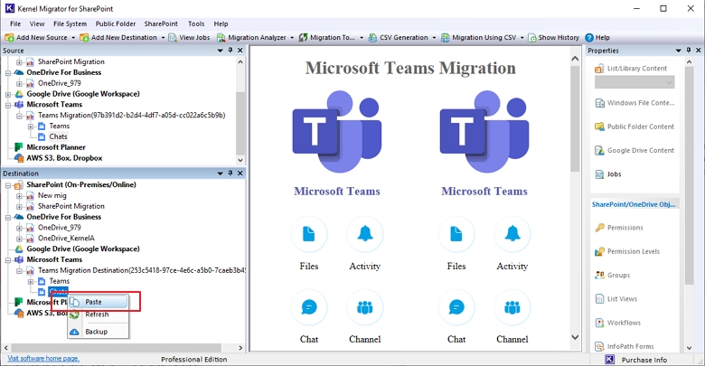Open the View menu
The image size is (705, 366).
(x=37, y=23)
